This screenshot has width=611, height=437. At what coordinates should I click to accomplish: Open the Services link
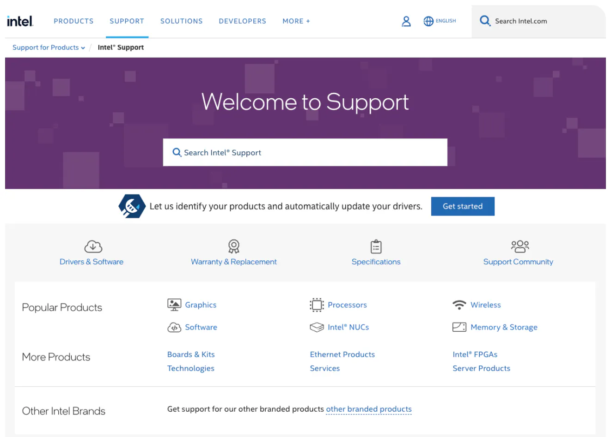[325, 368]
